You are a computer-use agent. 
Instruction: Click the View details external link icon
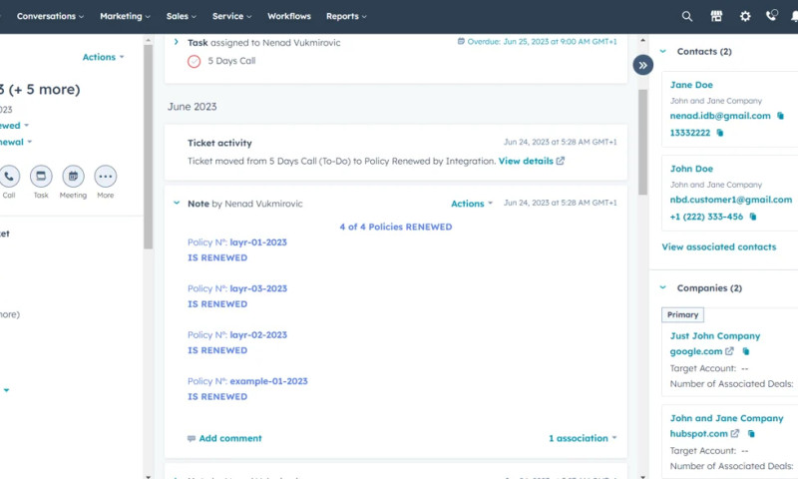[x=561, y=161]
